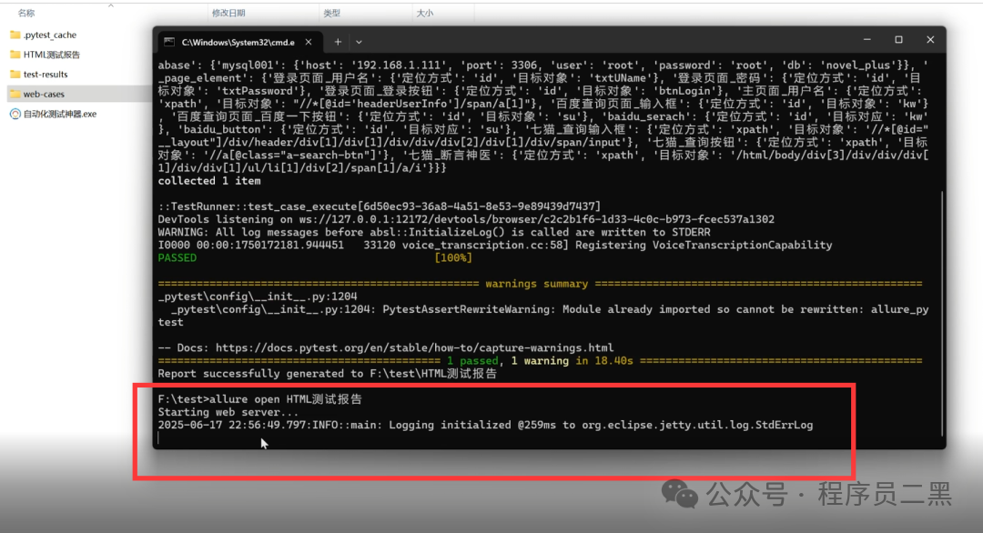Click the terminal vertical scrollbar
This screenshot has width=983, height=533.
click(942, 313)
